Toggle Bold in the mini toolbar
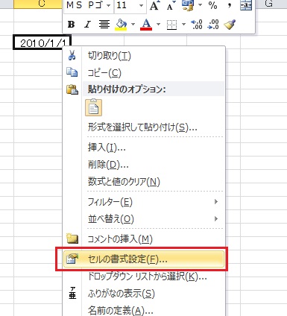Image resolution: width=287 pixels, height=316 pixels. 72,25
